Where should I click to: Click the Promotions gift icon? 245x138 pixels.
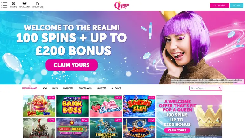38,3
